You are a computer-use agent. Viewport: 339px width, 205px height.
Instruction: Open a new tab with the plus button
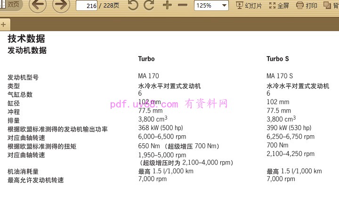pyautogui.click(x=3, y=24)
